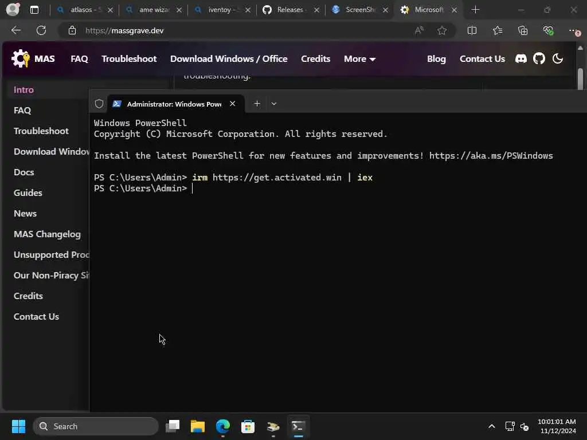Select Download Windows entry in sidebar

click(51, 151)
